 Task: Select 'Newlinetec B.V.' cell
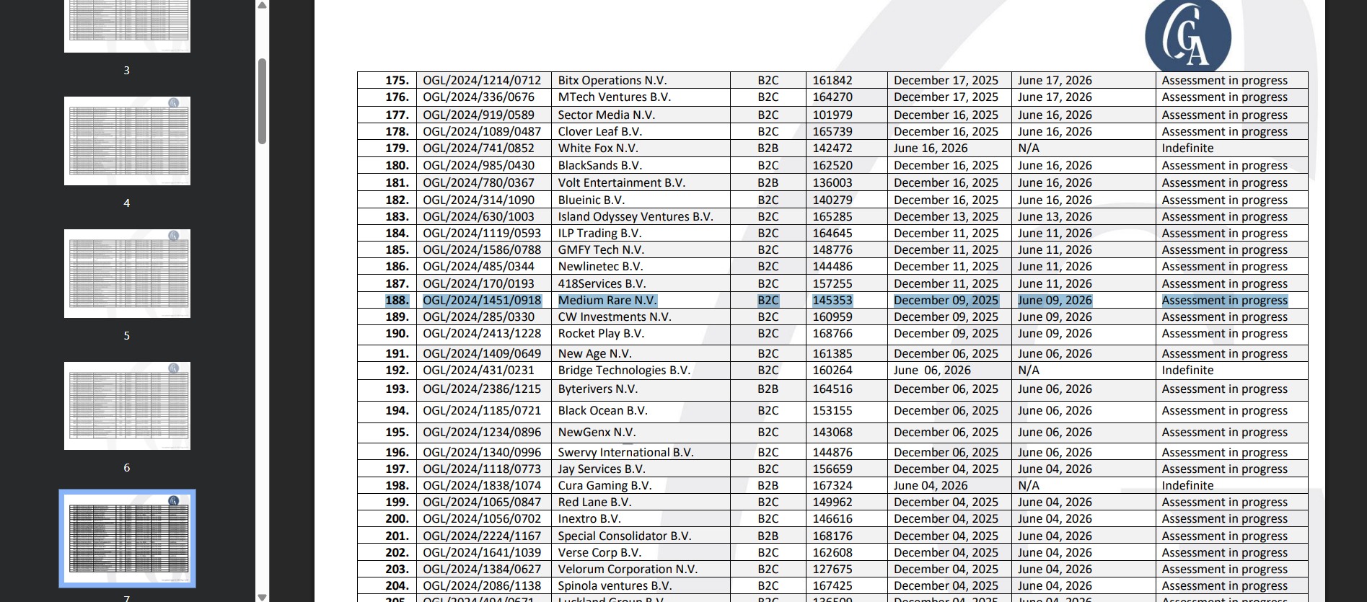click(641, 266)
